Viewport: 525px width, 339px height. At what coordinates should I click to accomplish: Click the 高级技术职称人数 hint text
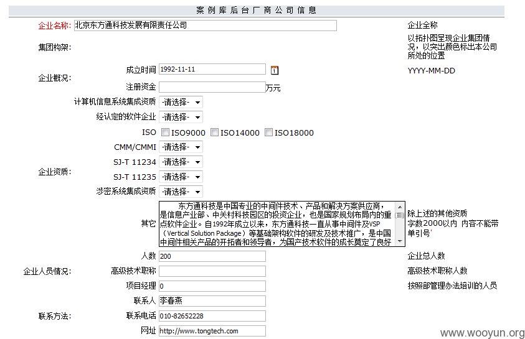click(x=437, y=271)
